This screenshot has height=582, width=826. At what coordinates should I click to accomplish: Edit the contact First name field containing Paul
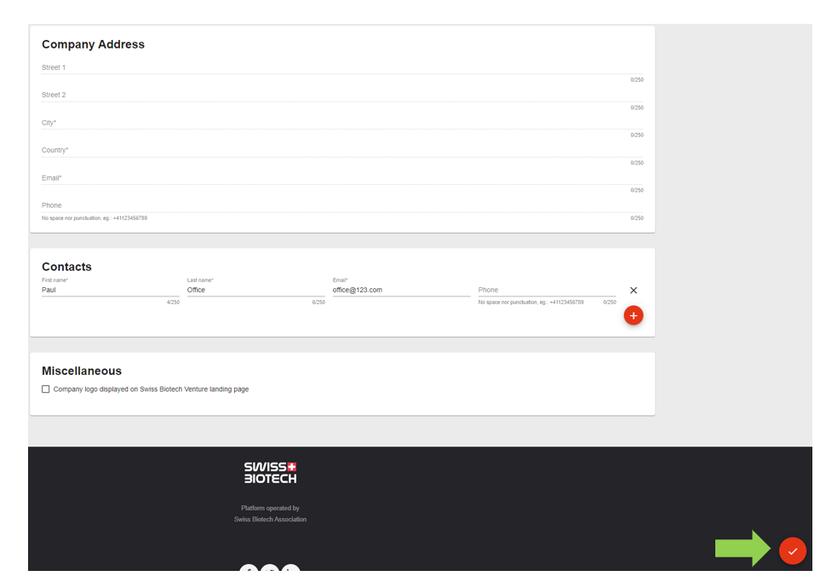point(110,290)
